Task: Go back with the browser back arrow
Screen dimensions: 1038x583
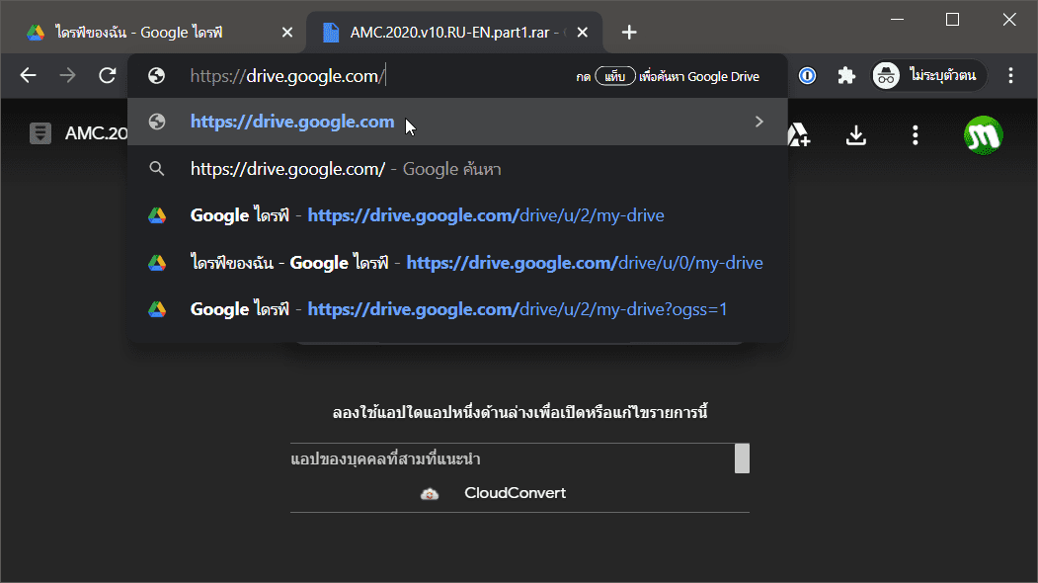Action: (28, 75)
